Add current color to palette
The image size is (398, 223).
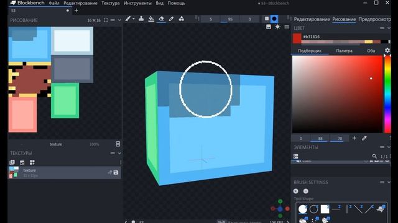pos(354,138)
